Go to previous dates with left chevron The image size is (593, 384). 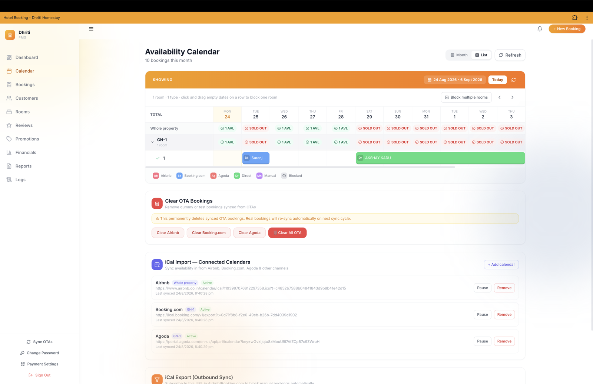point(500,97)
